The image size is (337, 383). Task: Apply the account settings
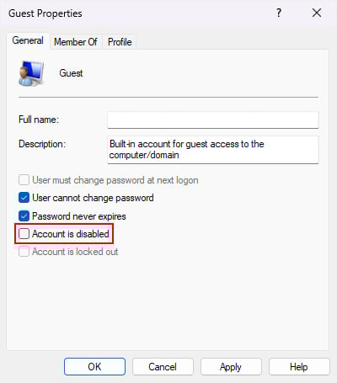pos(231,366)
